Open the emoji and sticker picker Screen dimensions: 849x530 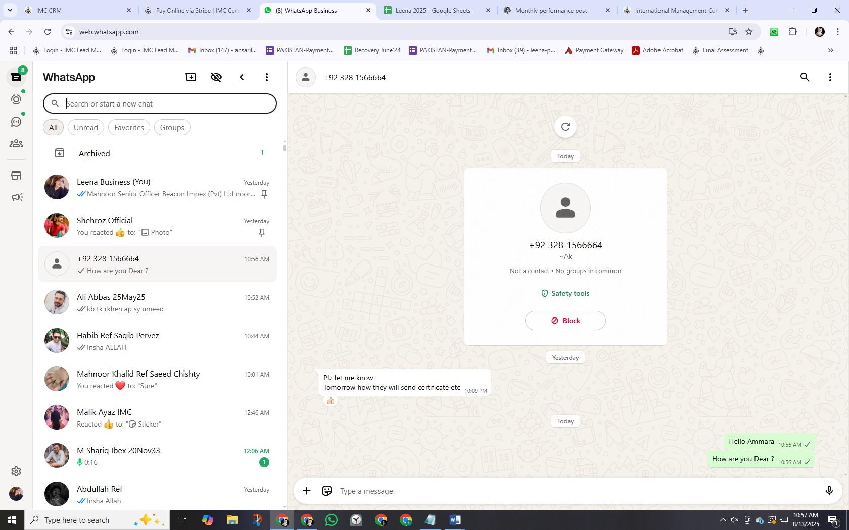[x=327, y=491]
